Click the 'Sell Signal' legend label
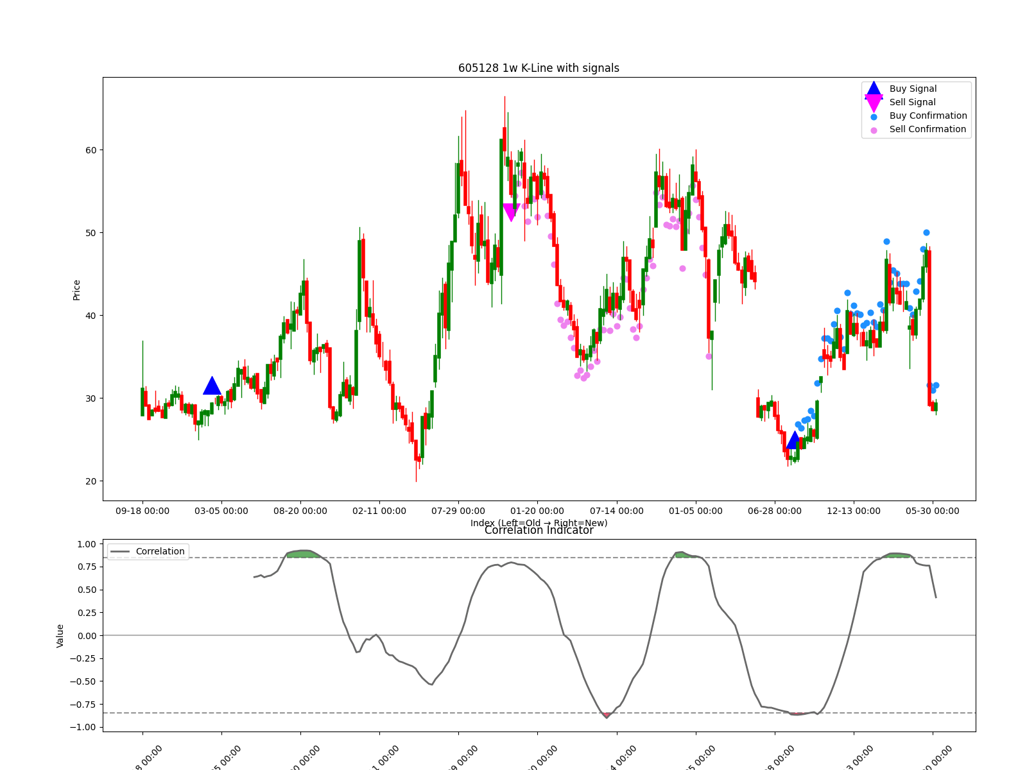1027x770 pixels. coord(912,102)
